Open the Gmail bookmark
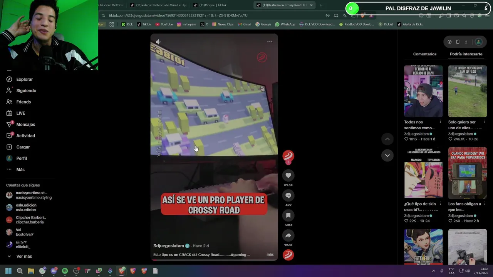 [244, 24]
